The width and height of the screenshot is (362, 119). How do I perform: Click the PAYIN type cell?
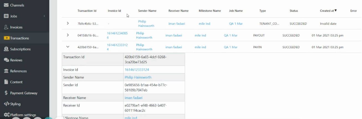(258, 47)
